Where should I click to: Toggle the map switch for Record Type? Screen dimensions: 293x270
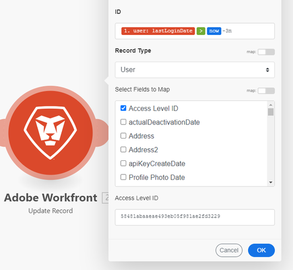click(266, 52)
